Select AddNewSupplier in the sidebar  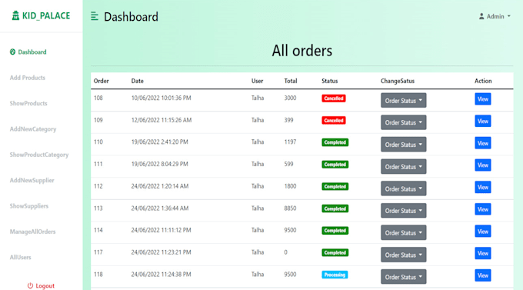tap(32, 180)
